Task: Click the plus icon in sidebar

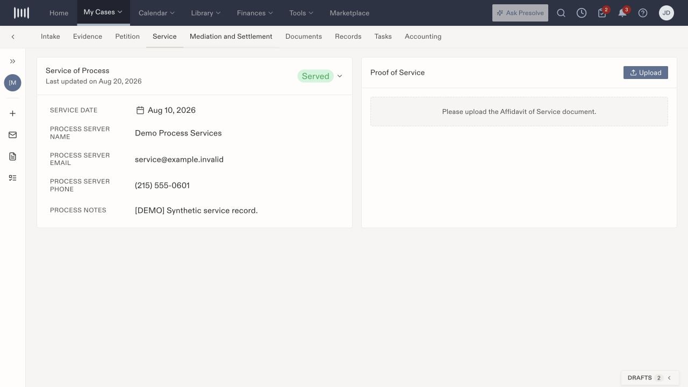Action: 12,113
